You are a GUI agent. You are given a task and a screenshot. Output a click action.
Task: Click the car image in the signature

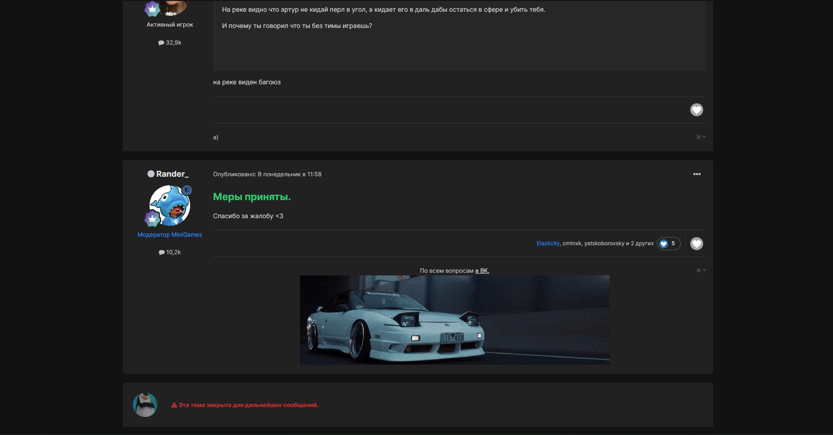click(x=454, y=320)
